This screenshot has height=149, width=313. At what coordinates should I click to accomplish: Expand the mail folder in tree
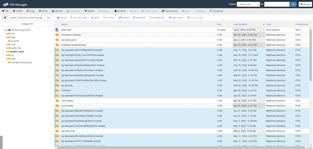(x=7, y=44)
